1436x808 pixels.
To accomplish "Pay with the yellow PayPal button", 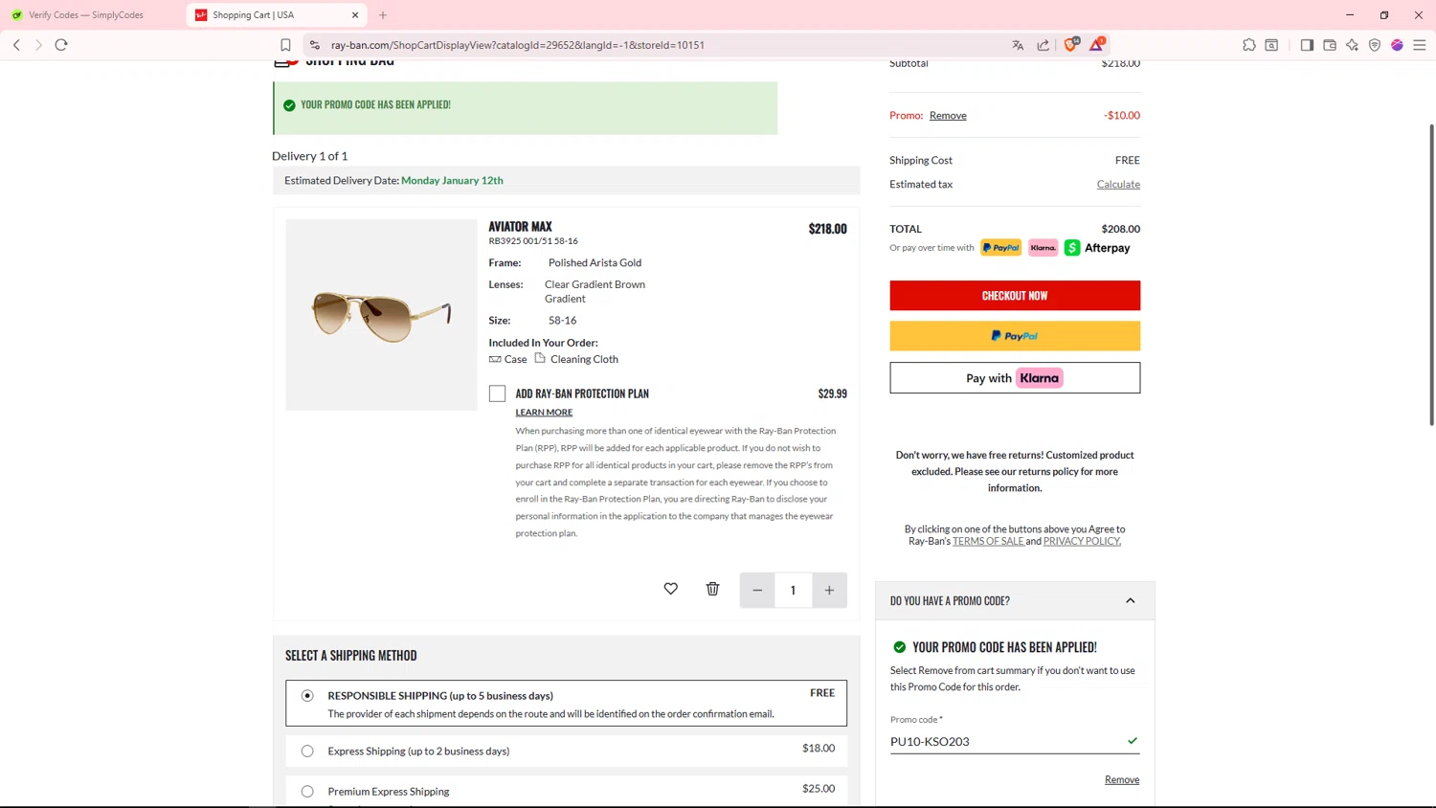I will pyautogui.click(x=1015, y=336).
